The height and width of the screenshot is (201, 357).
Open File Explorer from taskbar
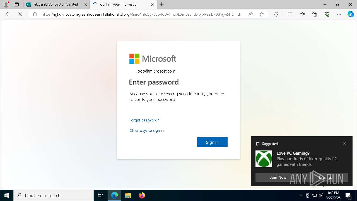[128, 195]
